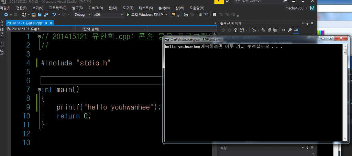Open the 솔루션 탐색기 window options dropdown
The image size is (352, 156).
pos(303,23)
